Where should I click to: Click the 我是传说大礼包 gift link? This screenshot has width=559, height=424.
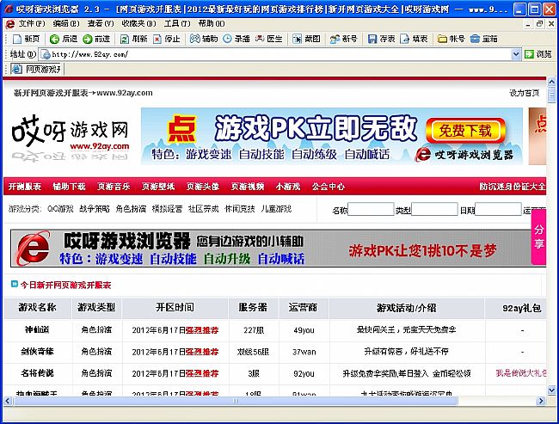[521, 373]
